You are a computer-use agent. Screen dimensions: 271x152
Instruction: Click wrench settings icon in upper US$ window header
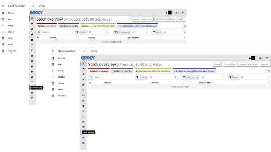click(183, 13)
